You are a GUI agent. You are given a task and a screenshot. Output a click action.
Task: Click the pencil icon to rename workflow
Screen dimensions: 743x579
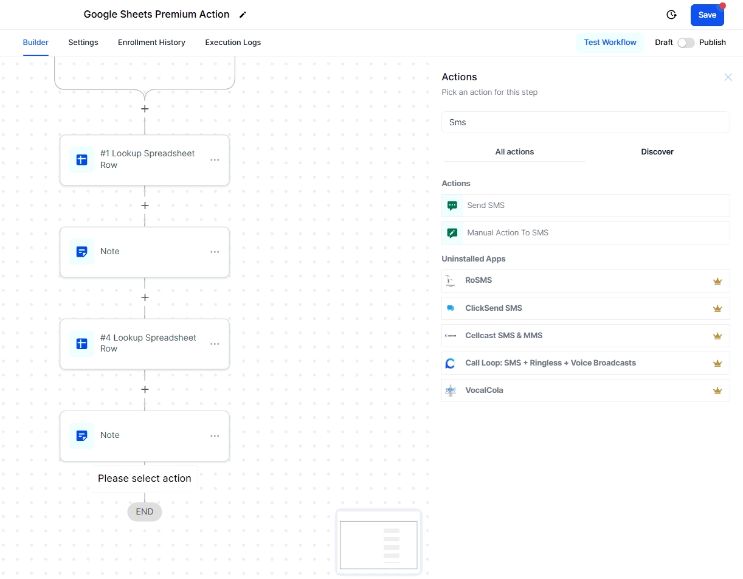[243, 15]
